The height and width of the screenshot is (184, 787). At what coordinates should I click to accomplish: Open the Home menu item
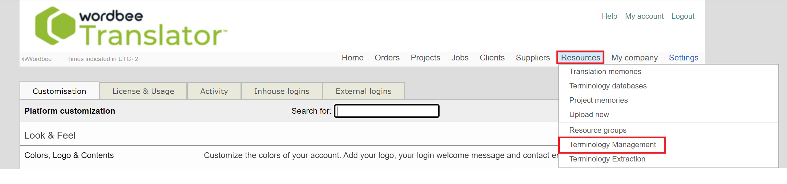pos(353,58)
